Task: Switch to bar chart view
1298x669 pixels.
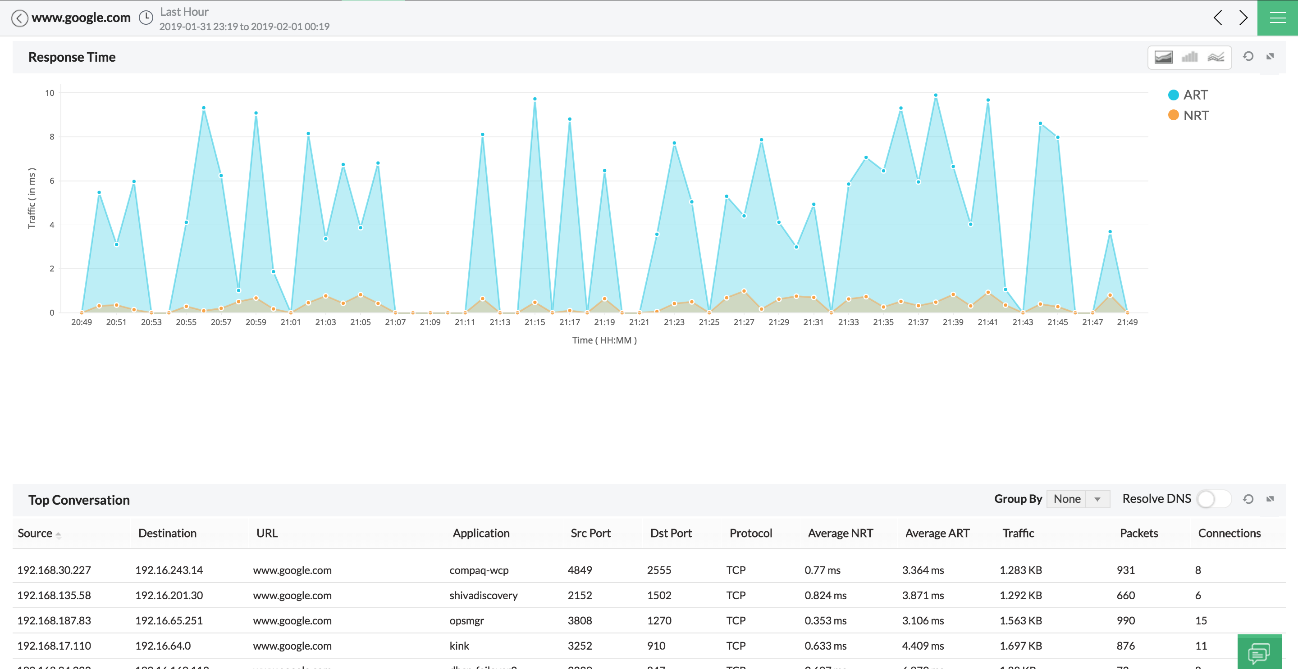Action: coord(1190,57)
